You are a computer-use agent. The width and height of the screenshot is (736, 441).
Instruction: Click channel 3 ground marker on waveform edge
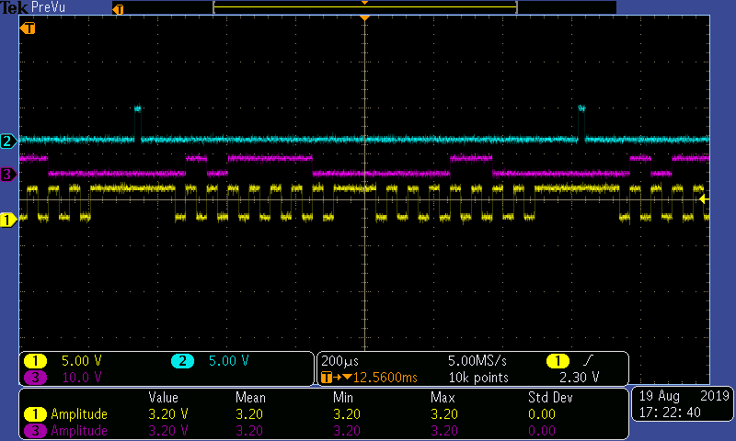click(x=8, y=175)
